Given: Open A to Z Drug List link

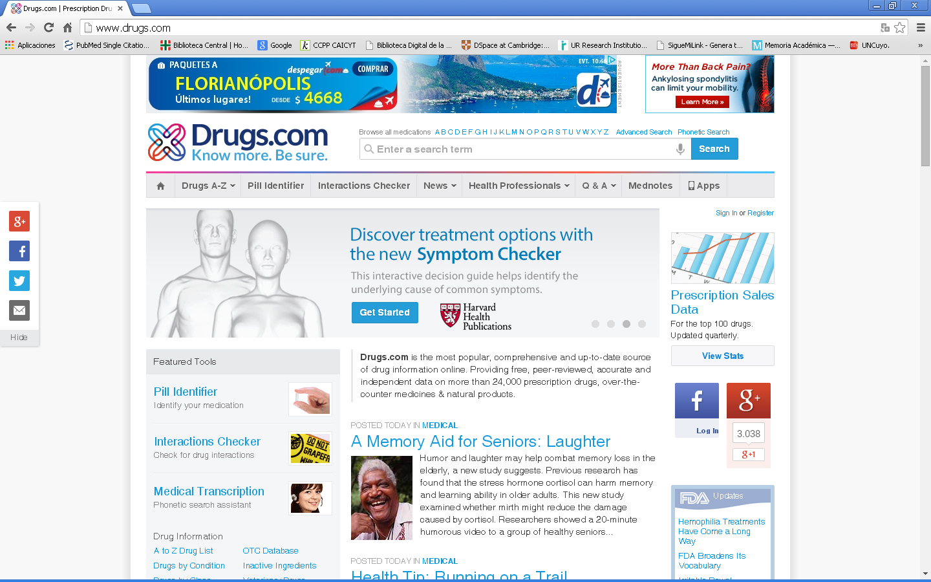Looking at the screenshot, I should pyautogui.click(x=183, y=551).
